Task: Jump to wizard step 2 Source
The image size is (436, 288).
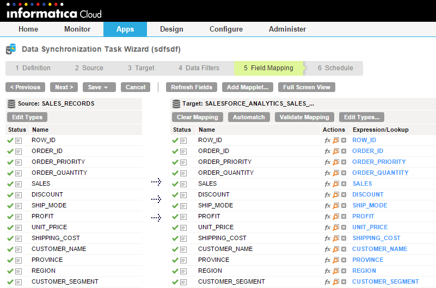Action: tap(89, 68)
